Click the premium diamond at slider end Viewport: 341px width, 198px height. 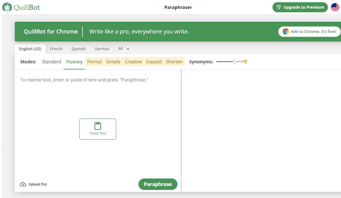(x=245, y=62)
